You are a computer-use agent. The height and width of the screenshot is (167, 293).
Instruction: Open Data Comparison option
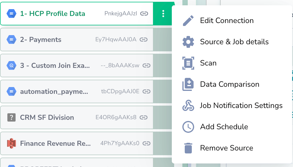(229, 84)
